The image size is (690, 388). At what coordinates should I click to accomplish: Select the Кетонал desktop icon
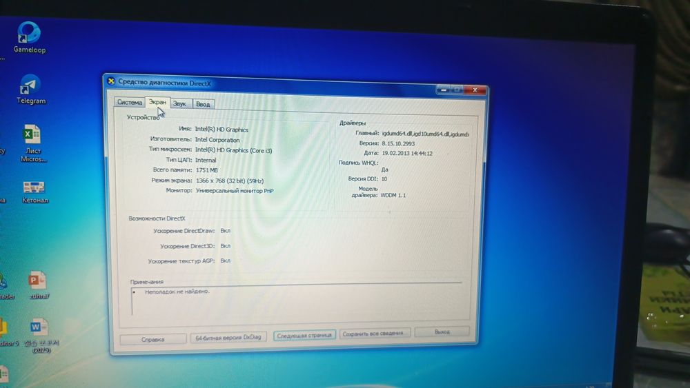(x=34, y=192)
